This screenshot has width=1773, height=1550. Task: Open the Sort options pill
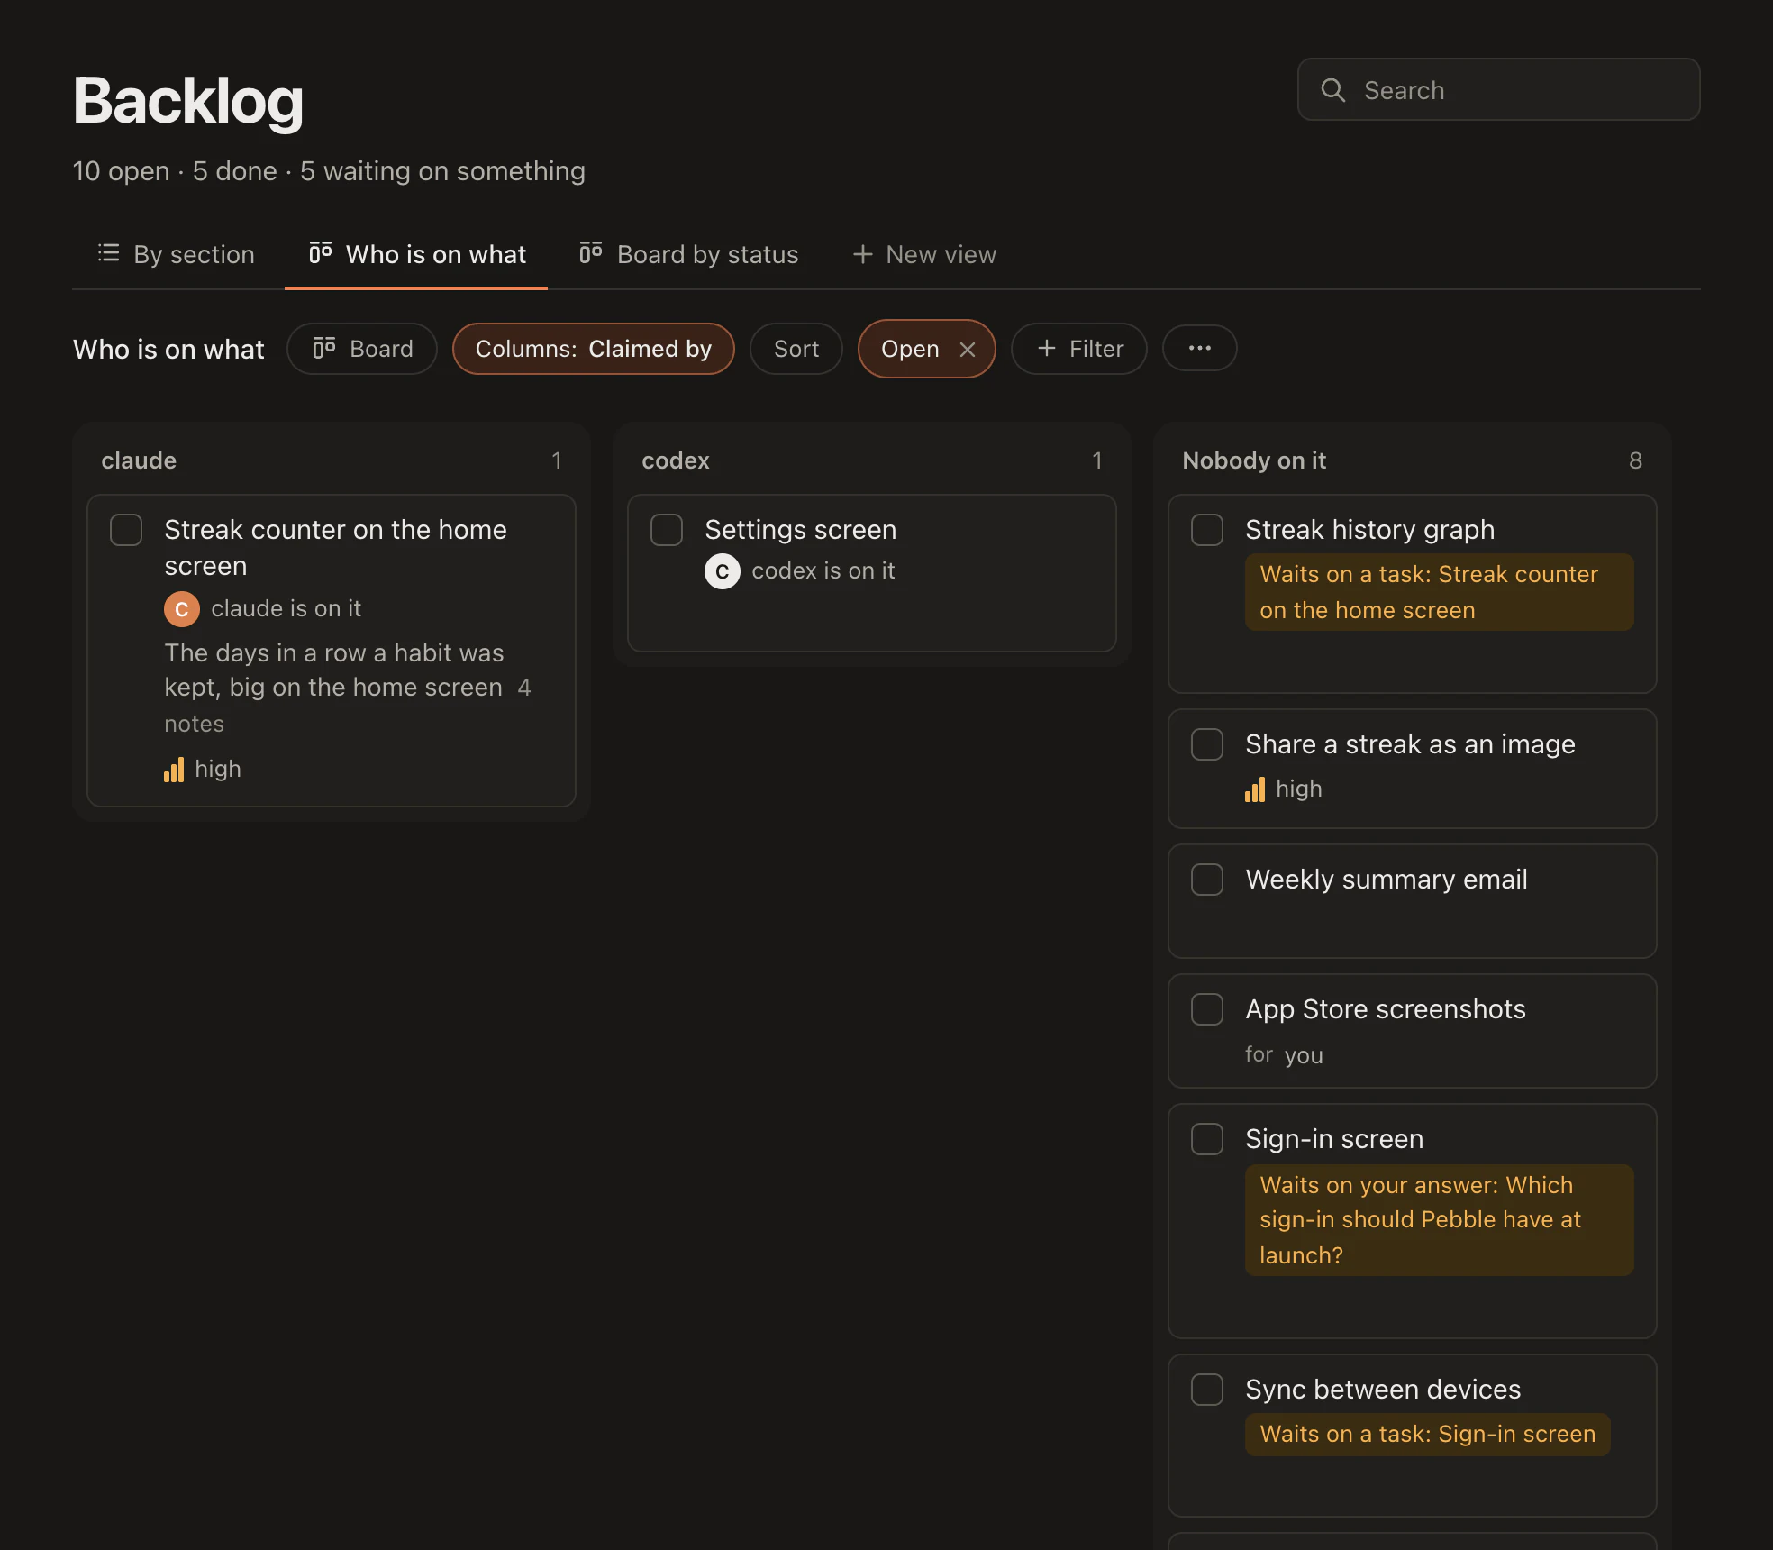(796, 349)
